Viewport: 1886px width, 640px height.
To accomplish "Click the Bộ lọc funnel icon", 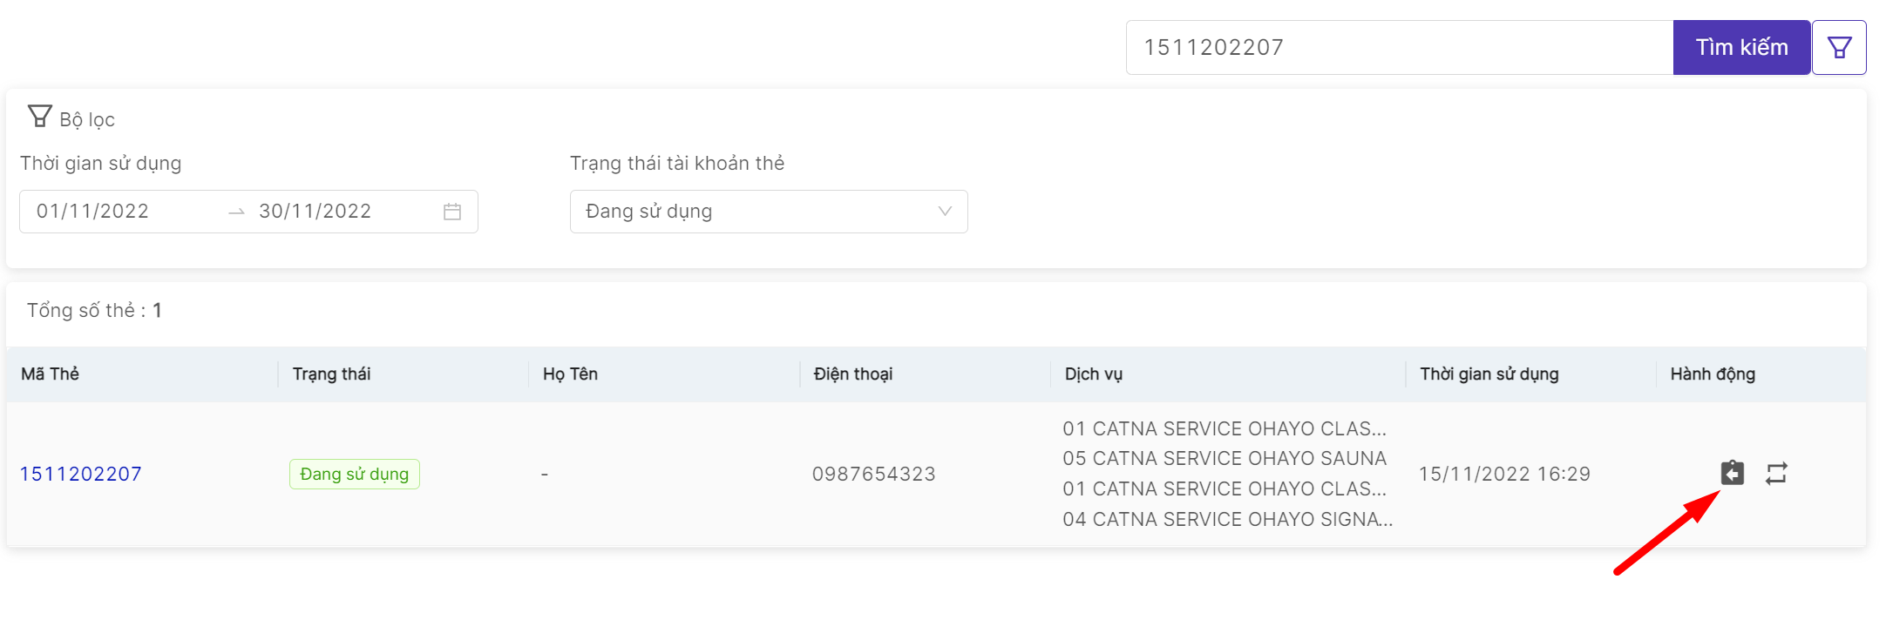I will pyautogui.click(x=39, y=117).
